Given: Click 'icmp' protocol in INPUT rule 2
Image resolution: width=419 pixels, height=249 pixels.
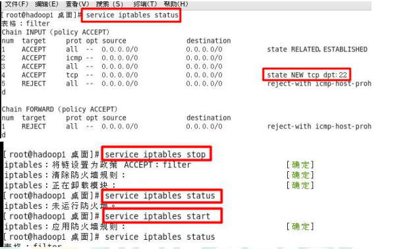Looking at the screenshot, I should (x=74, y=58).
